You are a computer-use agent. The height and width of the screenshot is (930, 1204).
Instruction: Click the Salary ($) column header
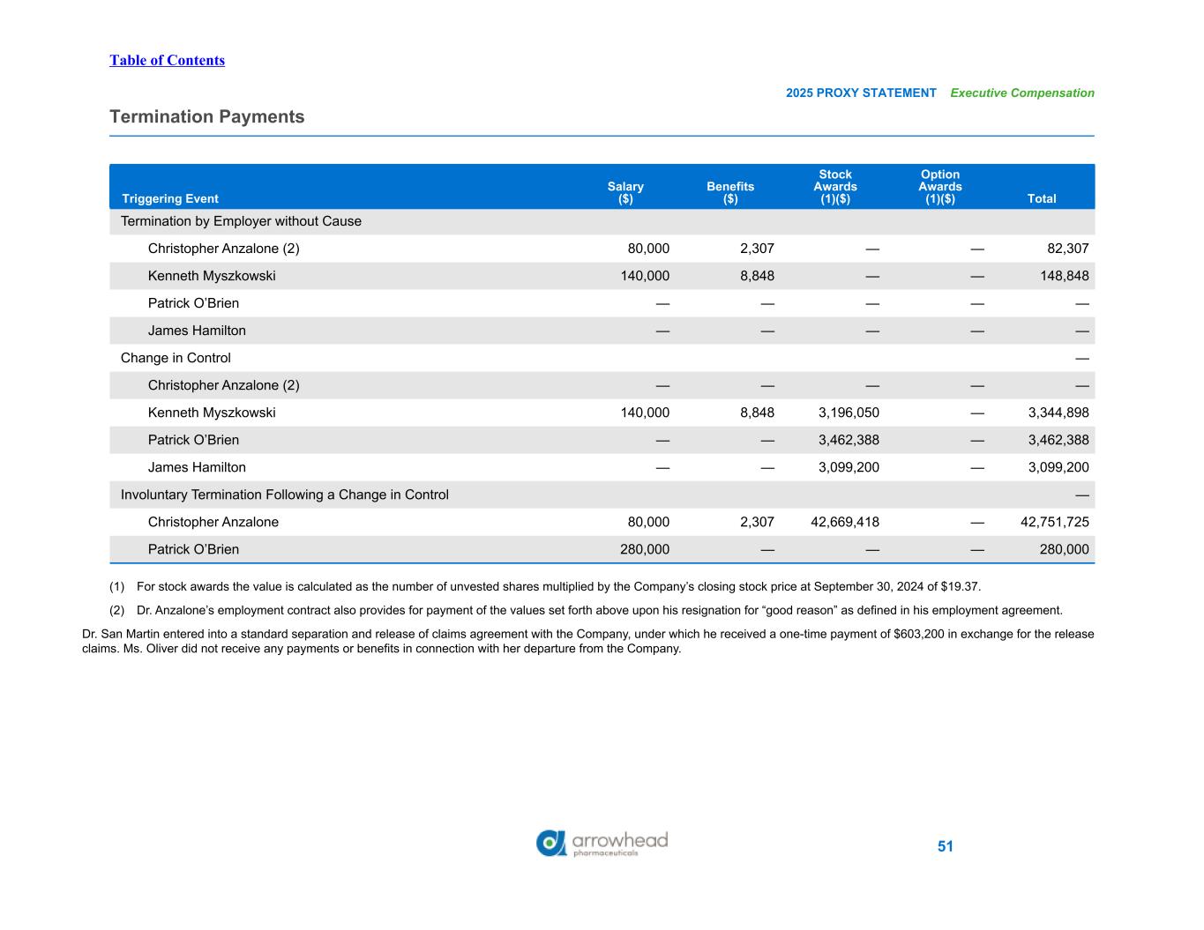click(x=625, y=192)
